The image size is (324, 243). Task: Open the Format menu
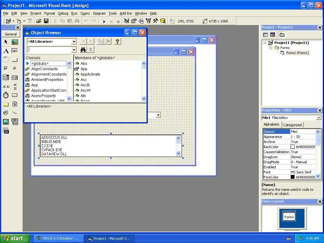50,13
